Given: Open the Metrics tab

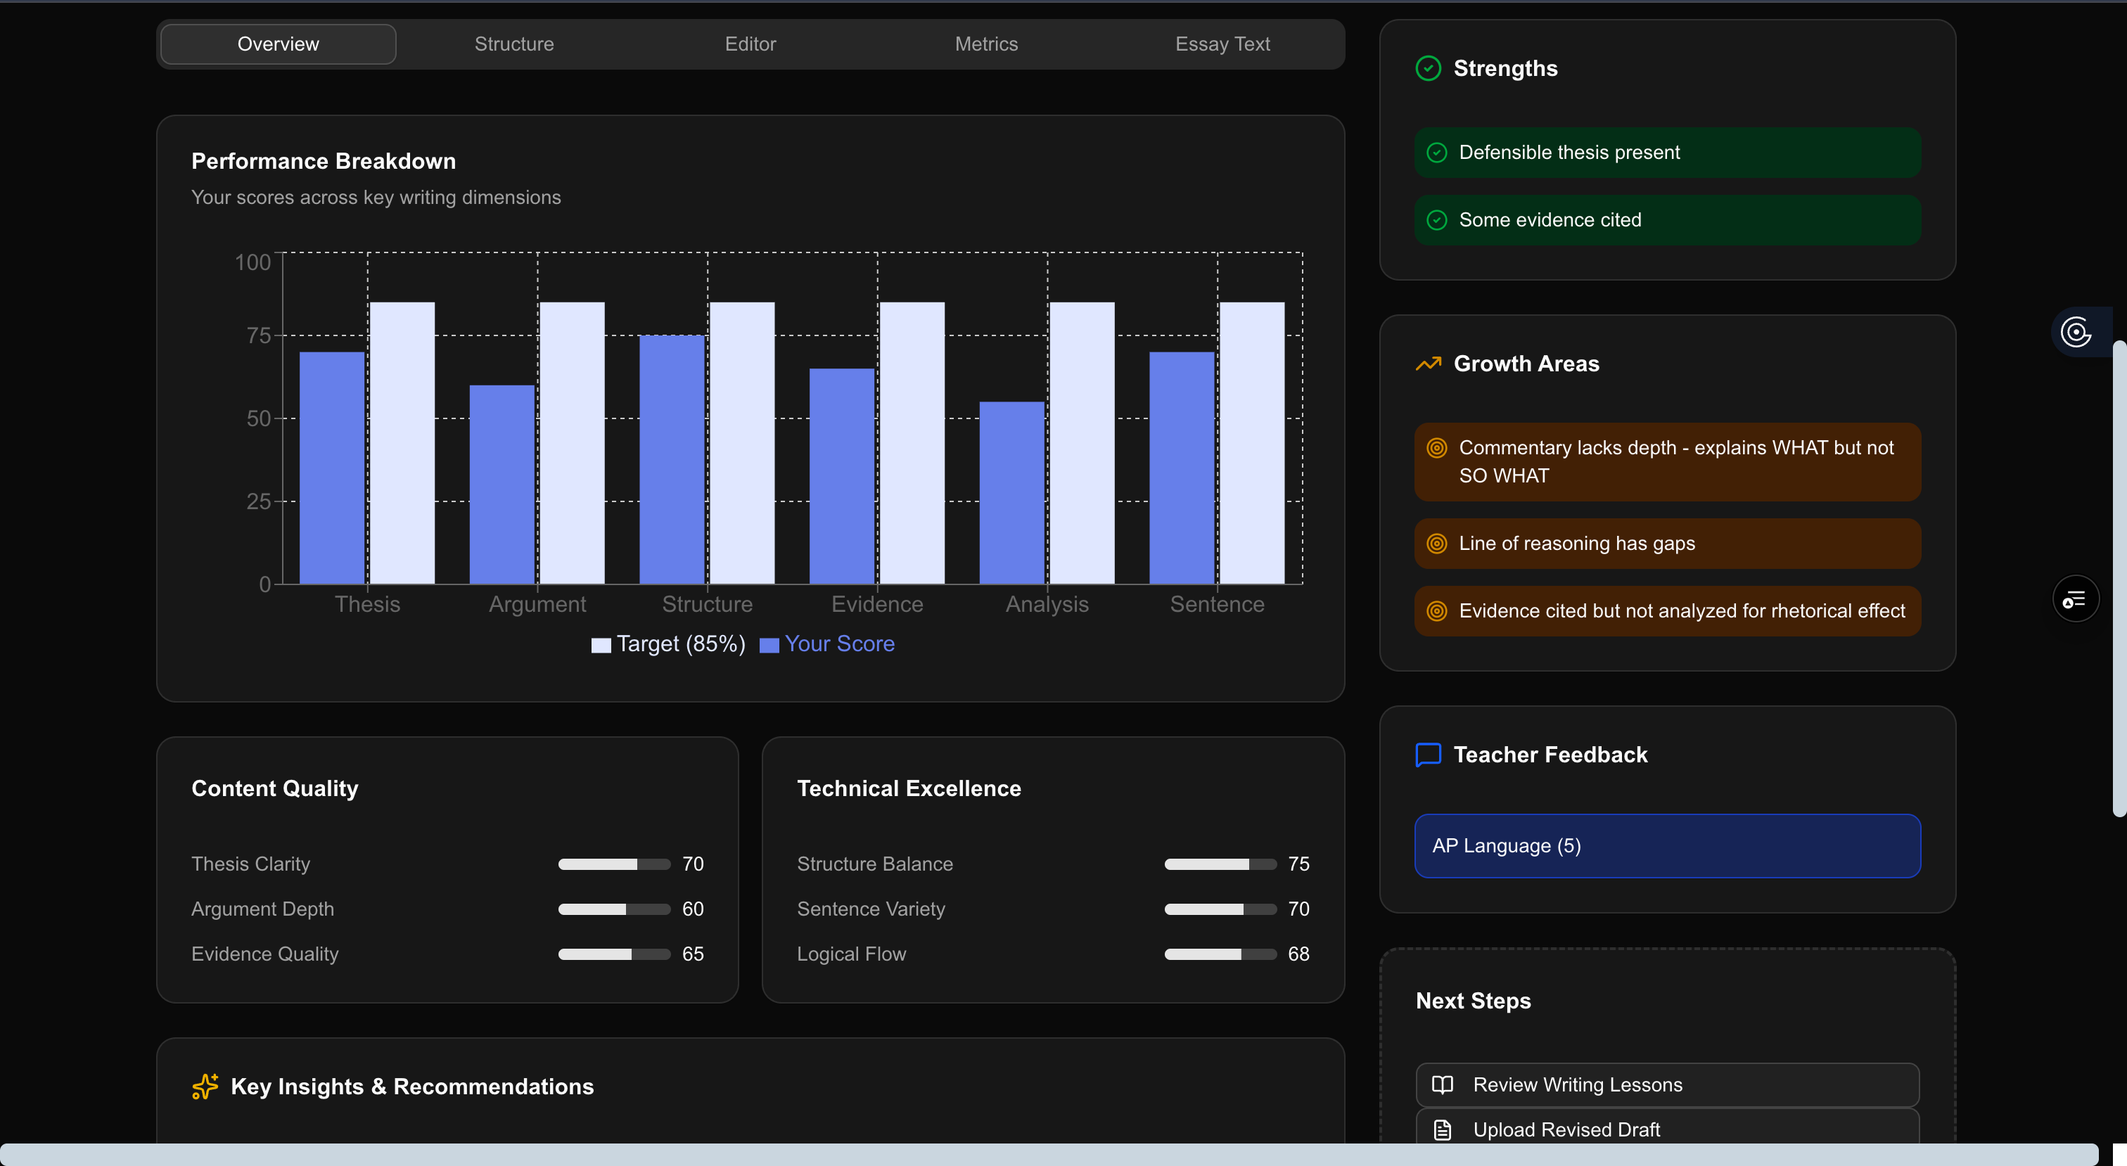Looking at the screenshot, I should point(986,44).
